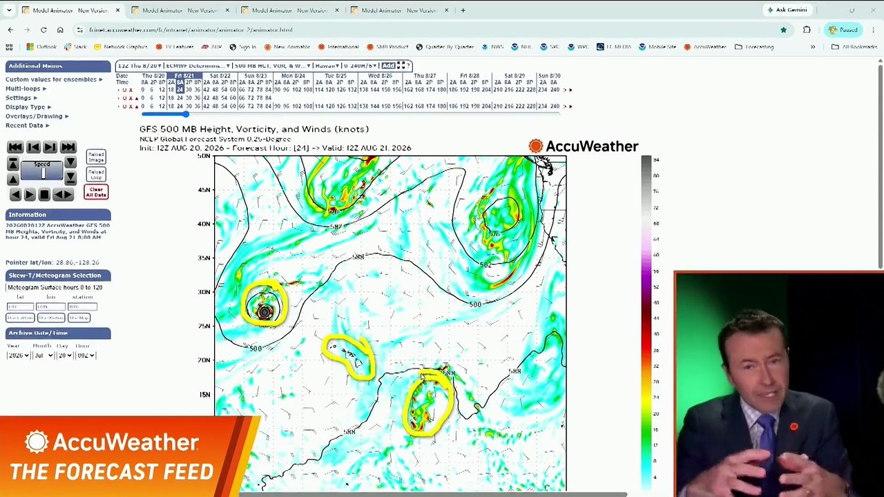The image size is (884, 497).
Task: Click the Reload Image button
Action: [96, 157]
